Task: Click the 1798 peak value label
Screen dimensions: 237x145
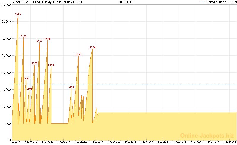Action: coord(26,78)
